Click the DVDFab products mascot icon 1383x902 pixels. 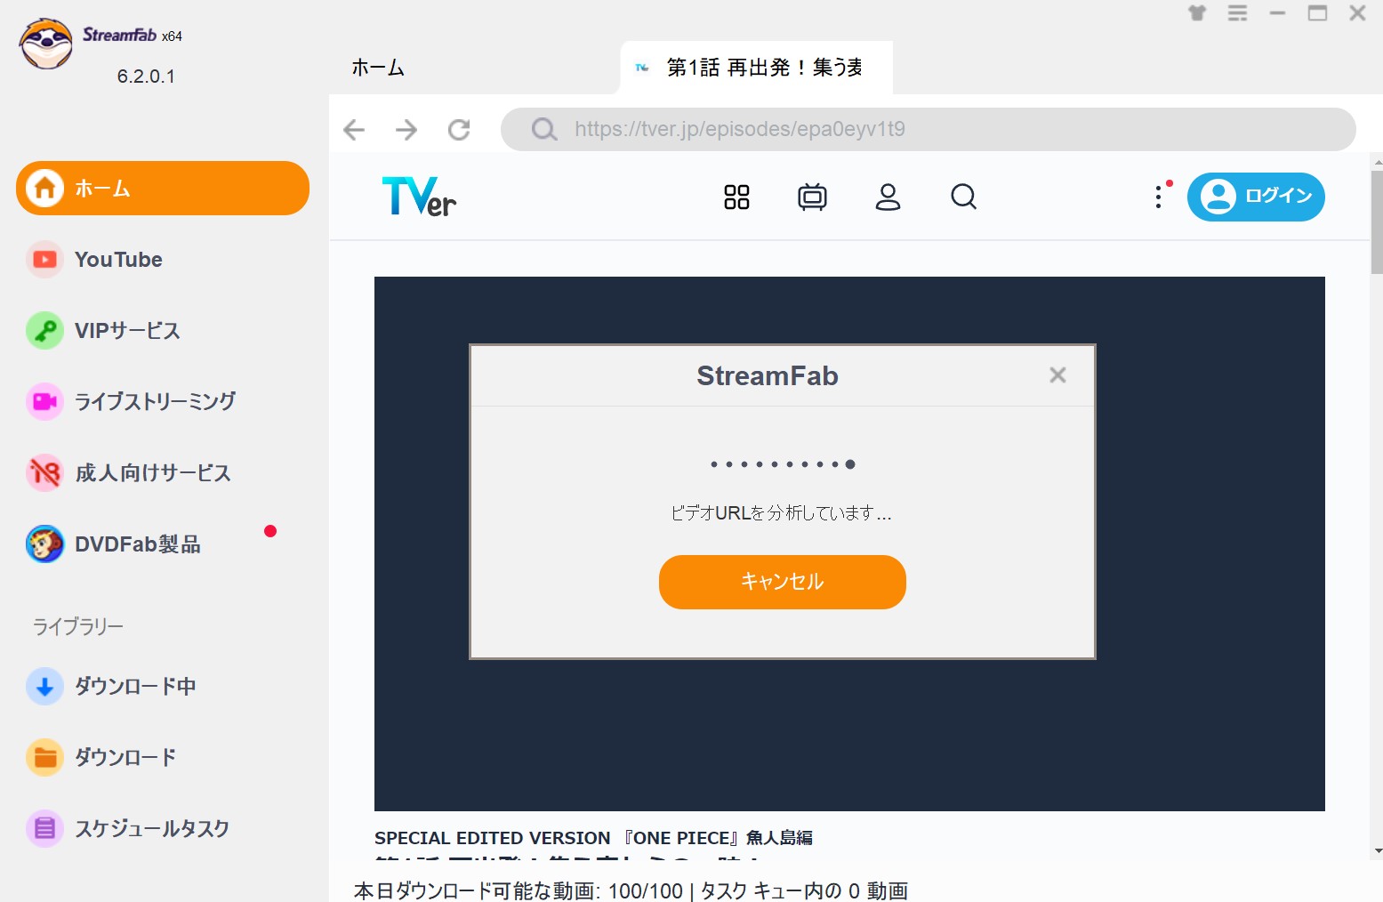coord(44,544)
